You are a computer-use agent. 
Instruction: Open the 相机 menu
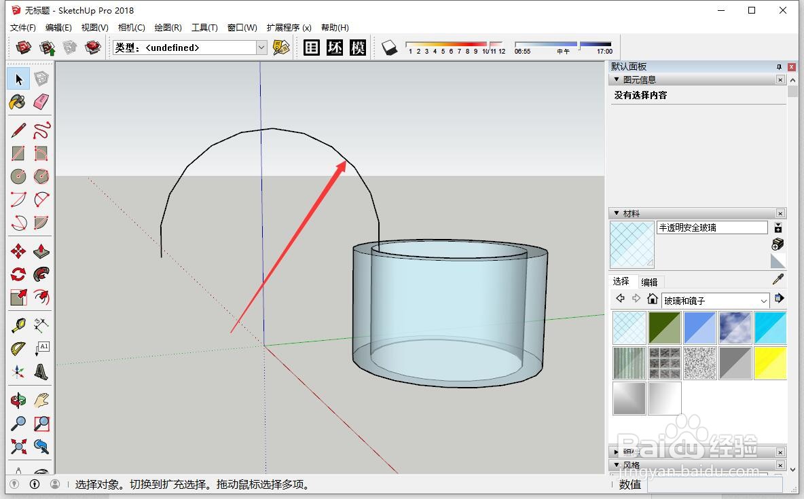point(131,27)
